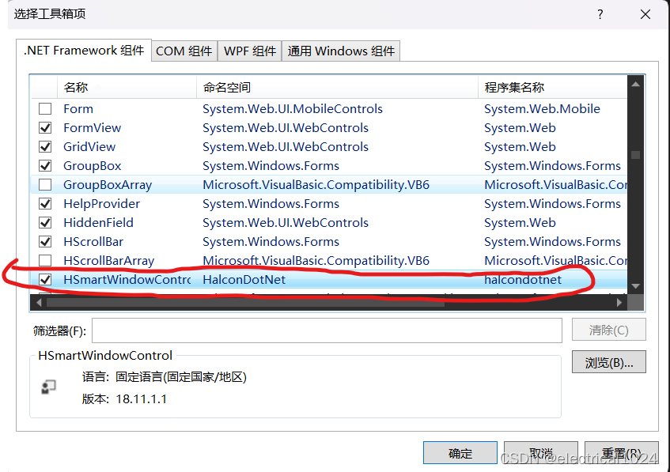This screenshot has width=670, height=472.
Task: Enable the Form checkbox
Action: pyautogui.click(x=45, y=108)
